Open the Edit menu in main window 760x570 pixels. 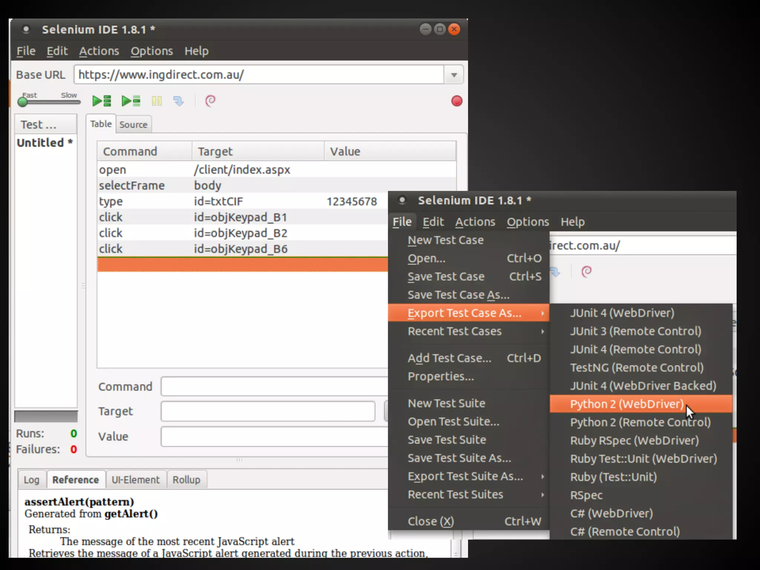click(x=57, y=51)
